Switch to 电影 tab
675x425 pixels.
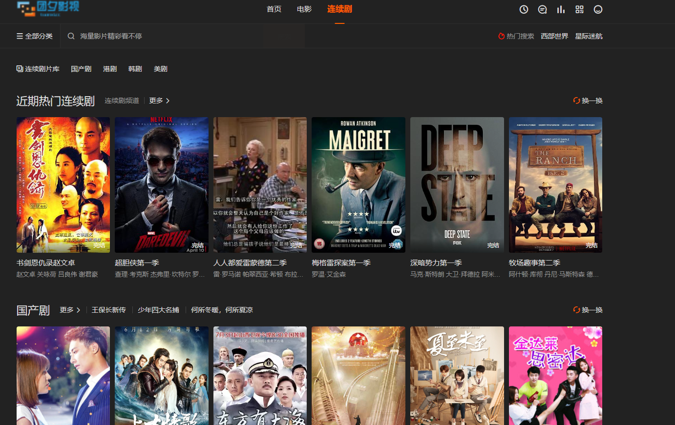304,9
